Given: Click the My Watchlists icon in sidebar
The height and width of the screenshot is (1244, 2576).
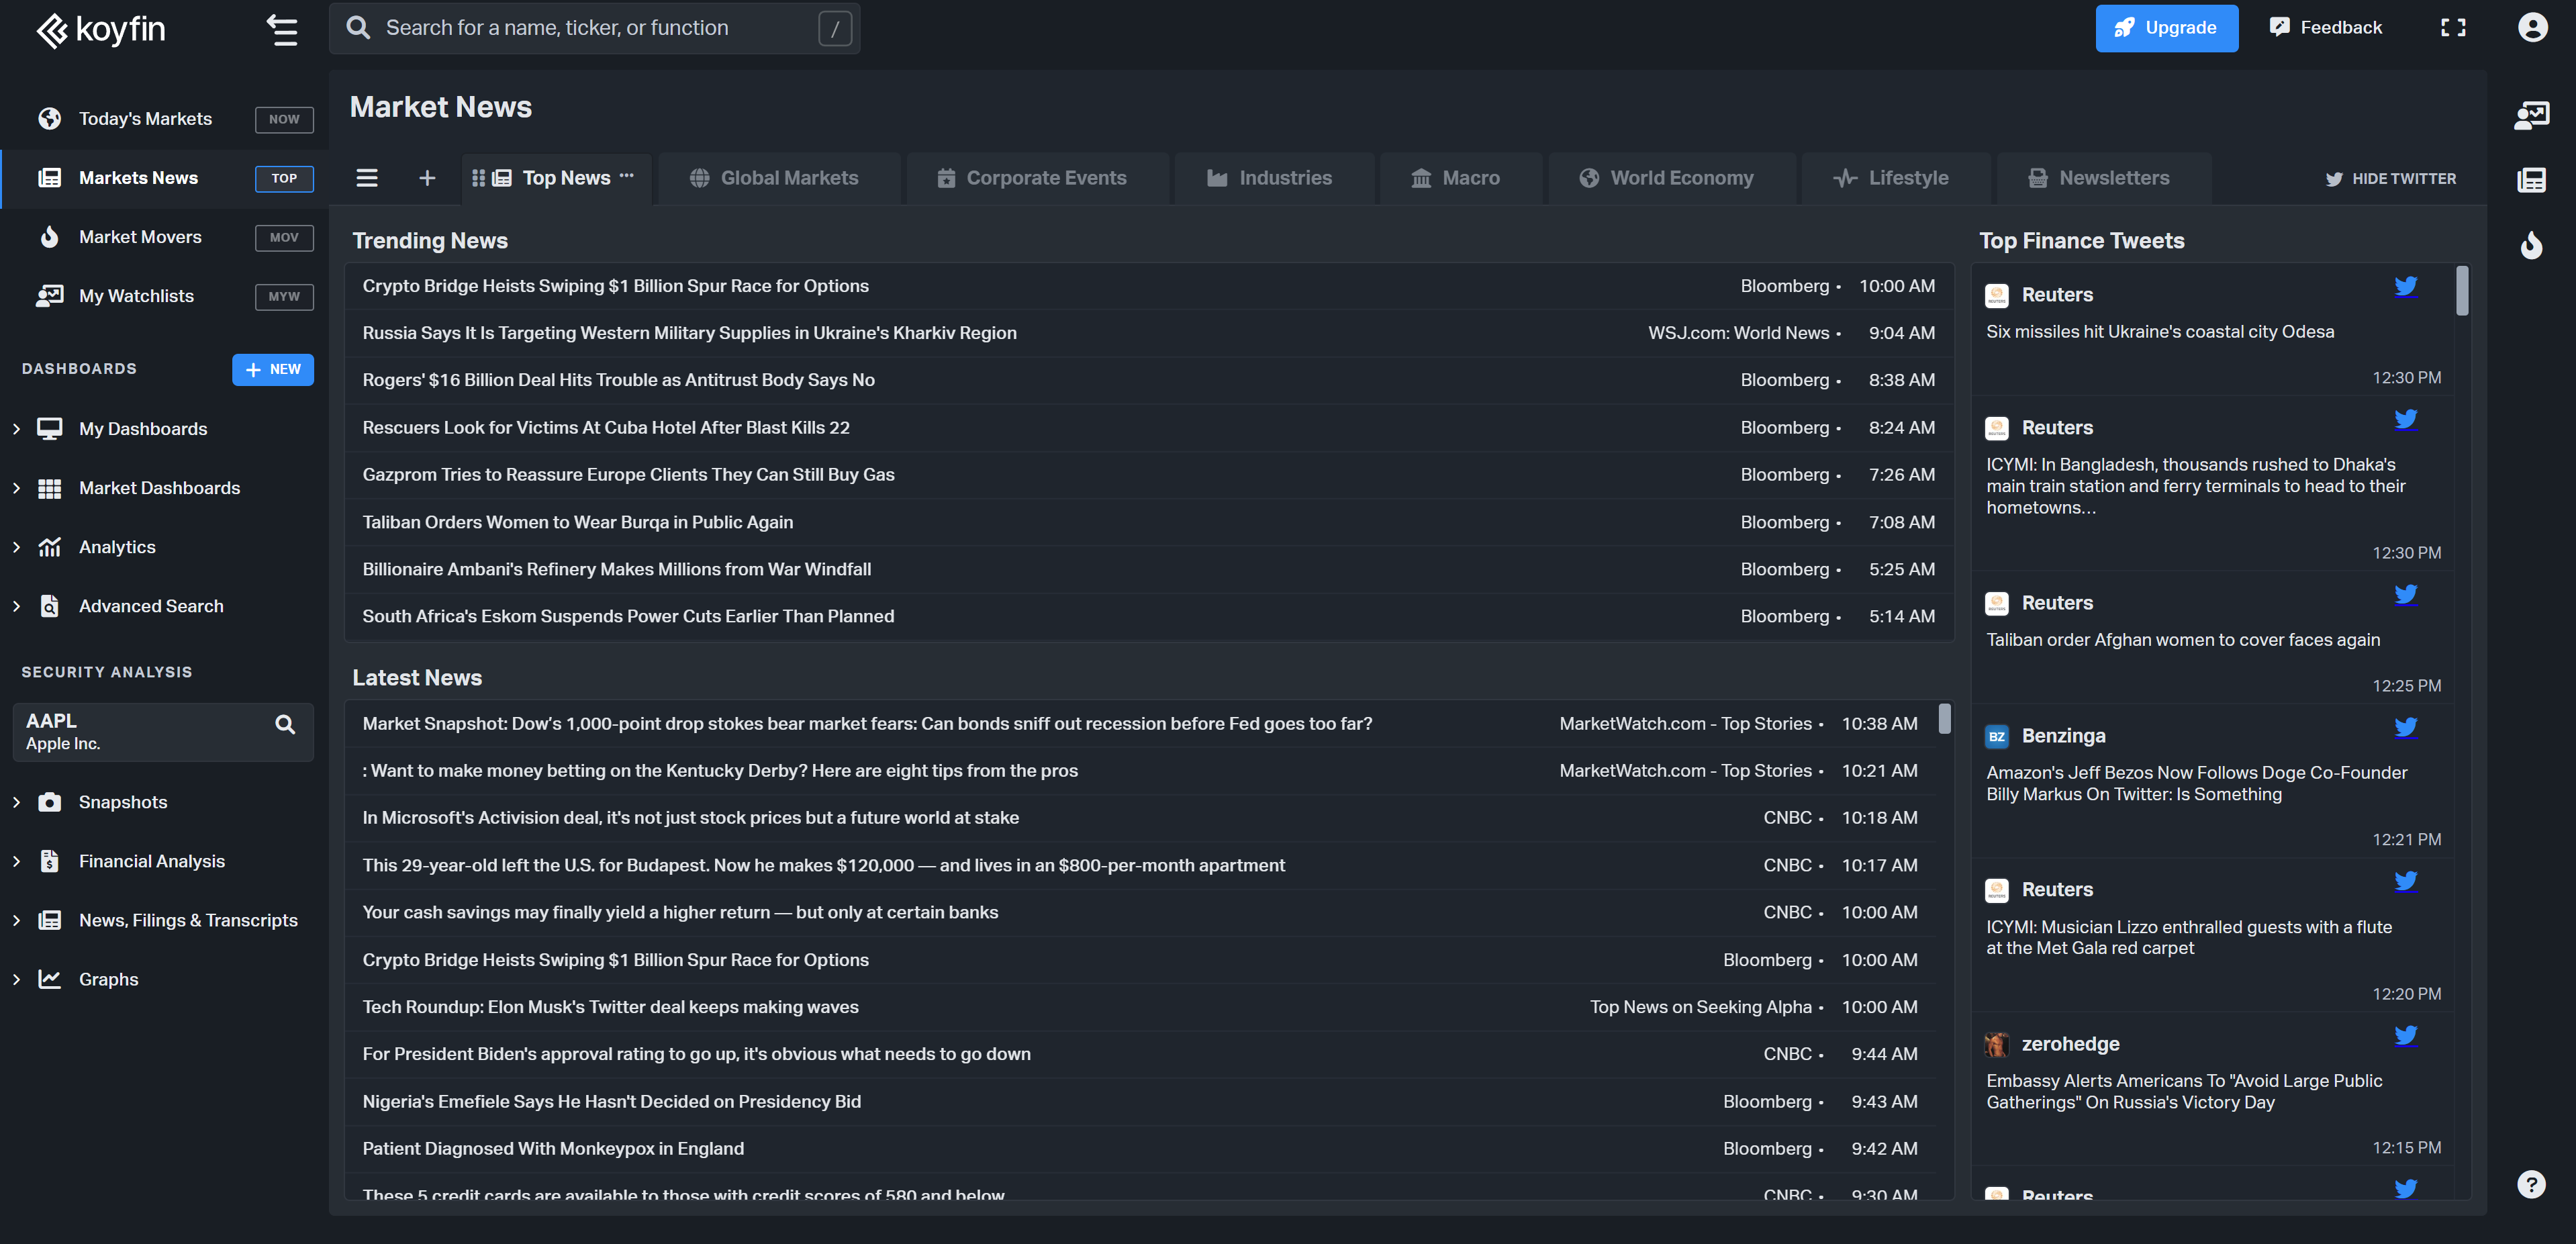Looking at the screenshot, I should [49, 296].
